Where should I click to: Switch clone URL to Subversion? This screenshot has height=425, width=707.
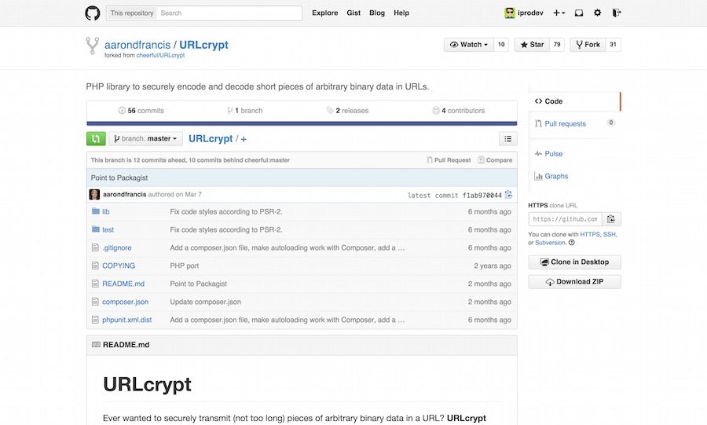click(550, 243)
